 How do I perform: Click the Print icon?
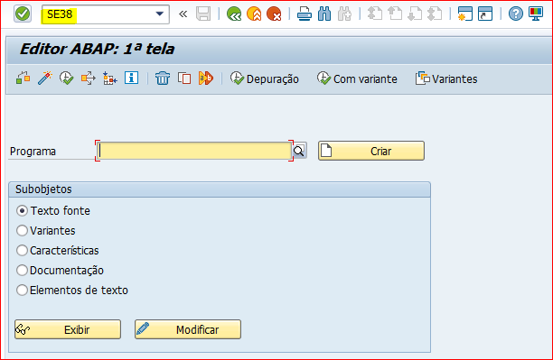[304, 14]
